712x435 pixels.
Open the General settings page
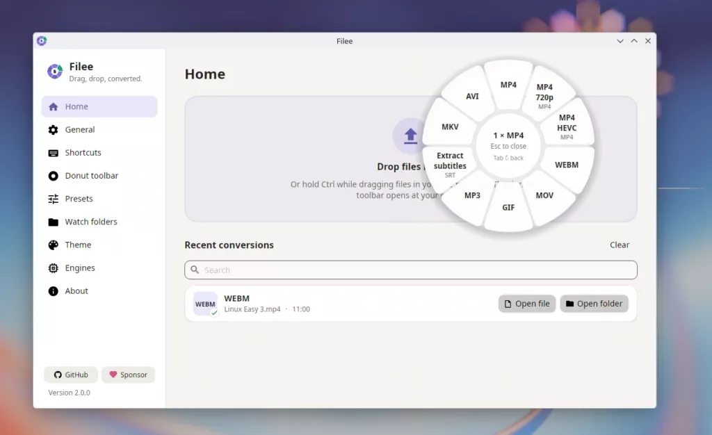point(99,130)
